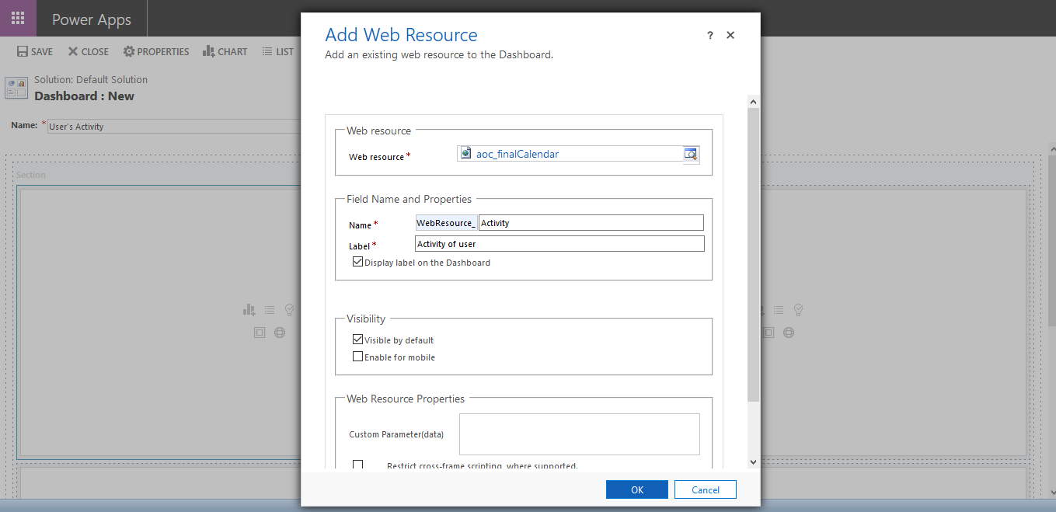Click dialog scrollbar up arrow

(753, 102)
